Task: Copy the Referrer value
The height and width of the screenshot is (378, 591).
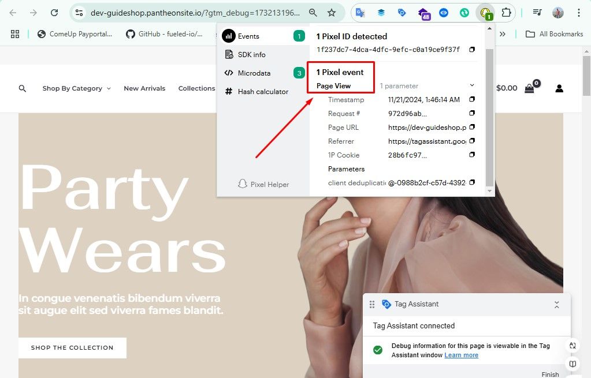Action: tap(472, 140)
